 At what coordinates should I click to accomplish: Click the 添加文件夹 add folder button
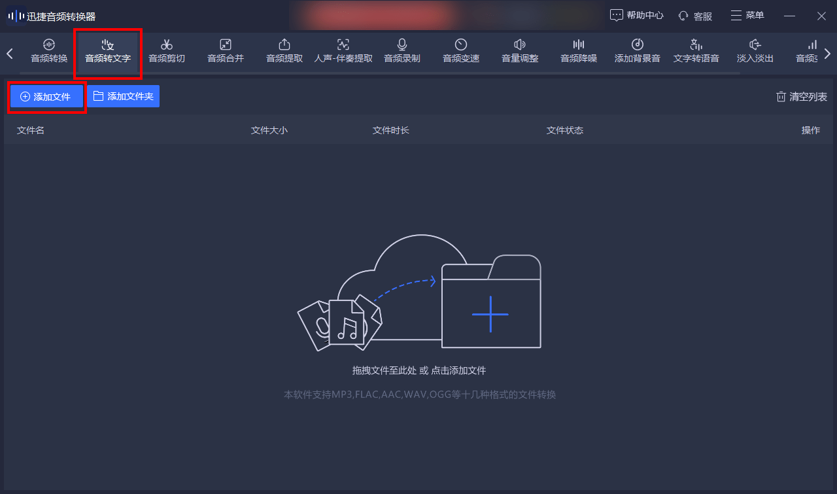click(x=124, y=96)
